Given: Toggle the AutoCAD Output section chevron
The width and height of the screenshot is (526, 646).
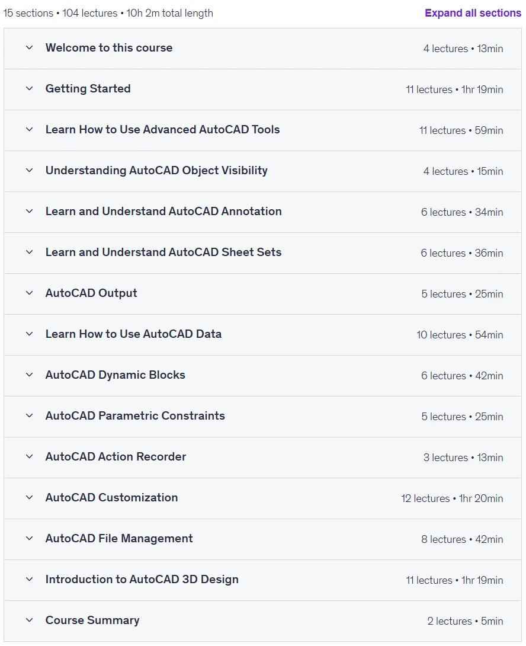Looking at the screenshot, I should tap(29, 293).
